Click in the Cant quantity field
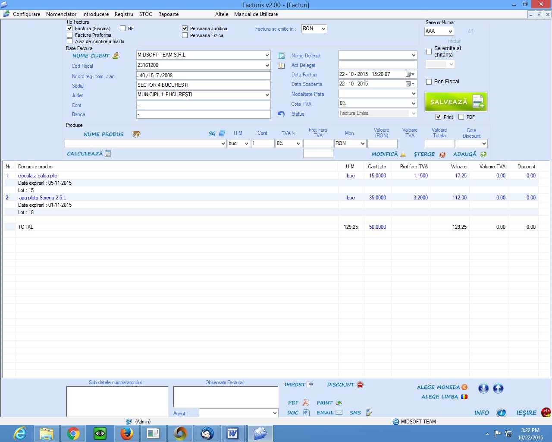This screenshot has width=552, height=442. [263, 143]
